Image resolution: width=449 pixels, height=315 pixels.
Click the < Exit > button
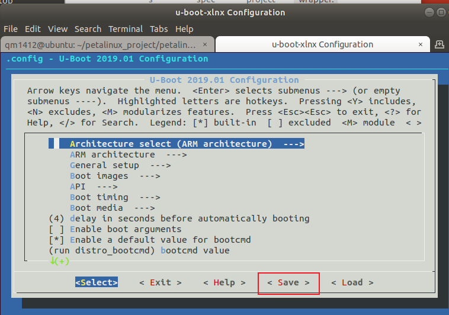pos(161,282)
